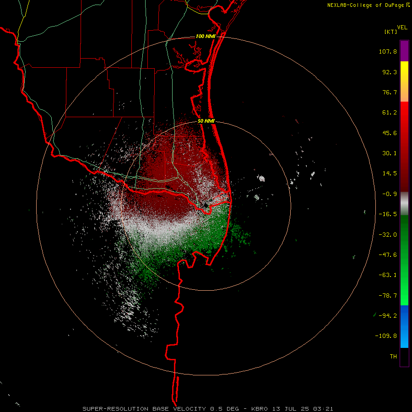This screenshot has height=412, width=412.
Task: Click the -16.5 legend value
Action: click(388, 214)
